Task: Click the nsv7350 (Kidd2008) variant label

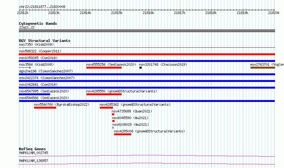Action: coord(36,44)
